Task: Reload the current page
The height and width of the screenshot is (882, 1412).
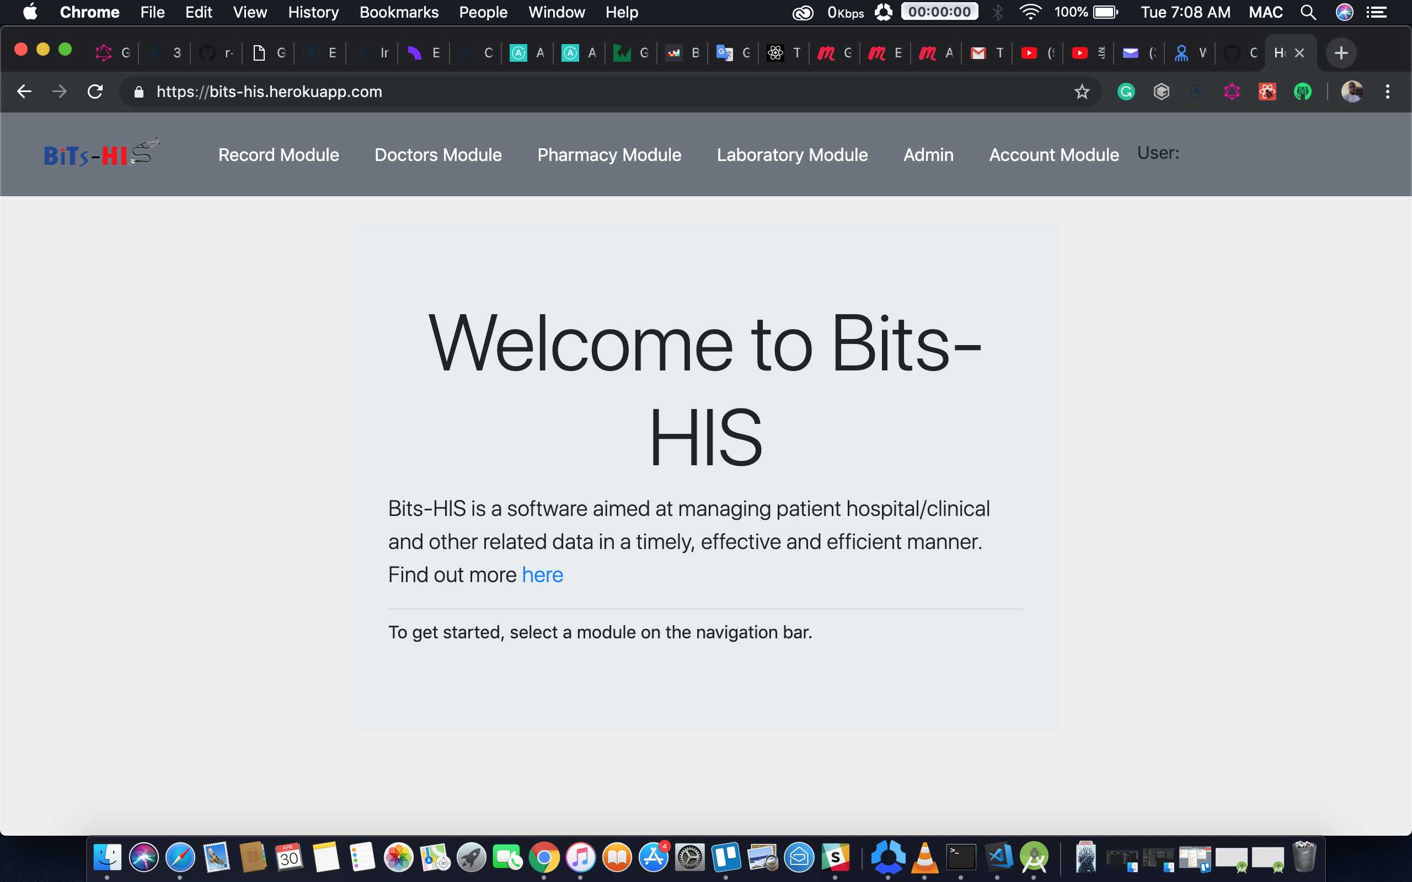Action: point(95,92)
